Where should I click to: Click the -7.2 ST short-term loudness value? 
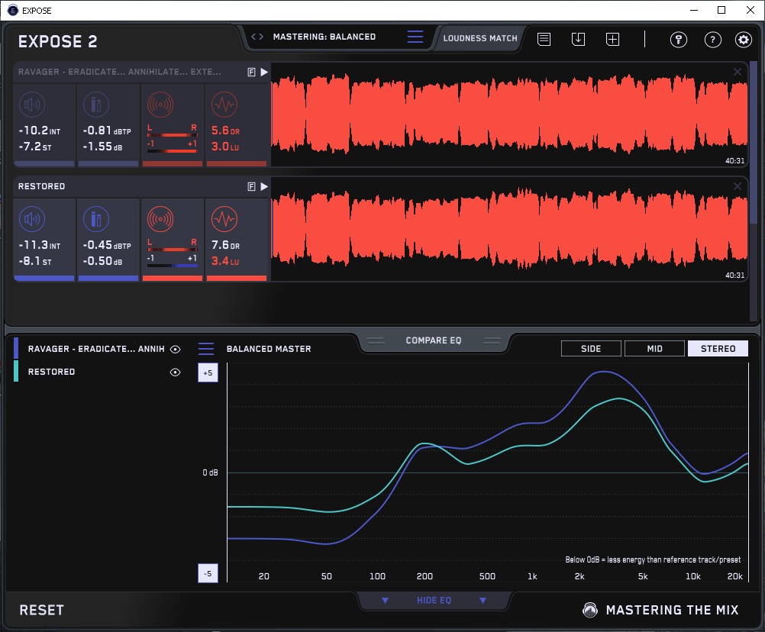point(35,147)
